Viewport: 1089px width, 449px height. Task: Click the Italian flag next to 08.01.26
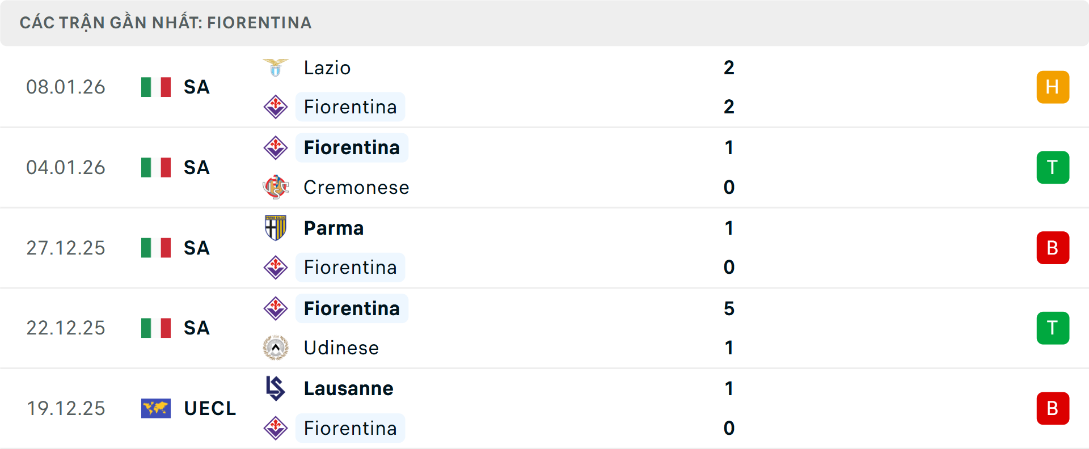point(156,87)
